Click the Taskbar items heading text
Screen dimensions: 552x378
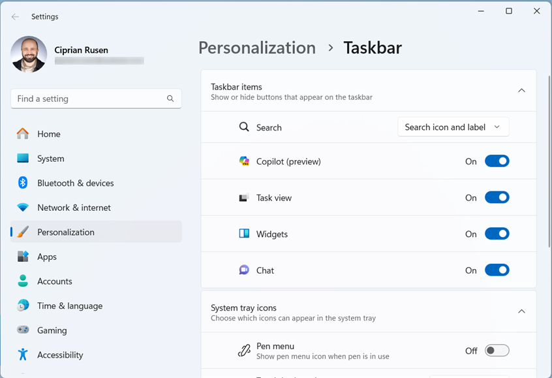236,87
